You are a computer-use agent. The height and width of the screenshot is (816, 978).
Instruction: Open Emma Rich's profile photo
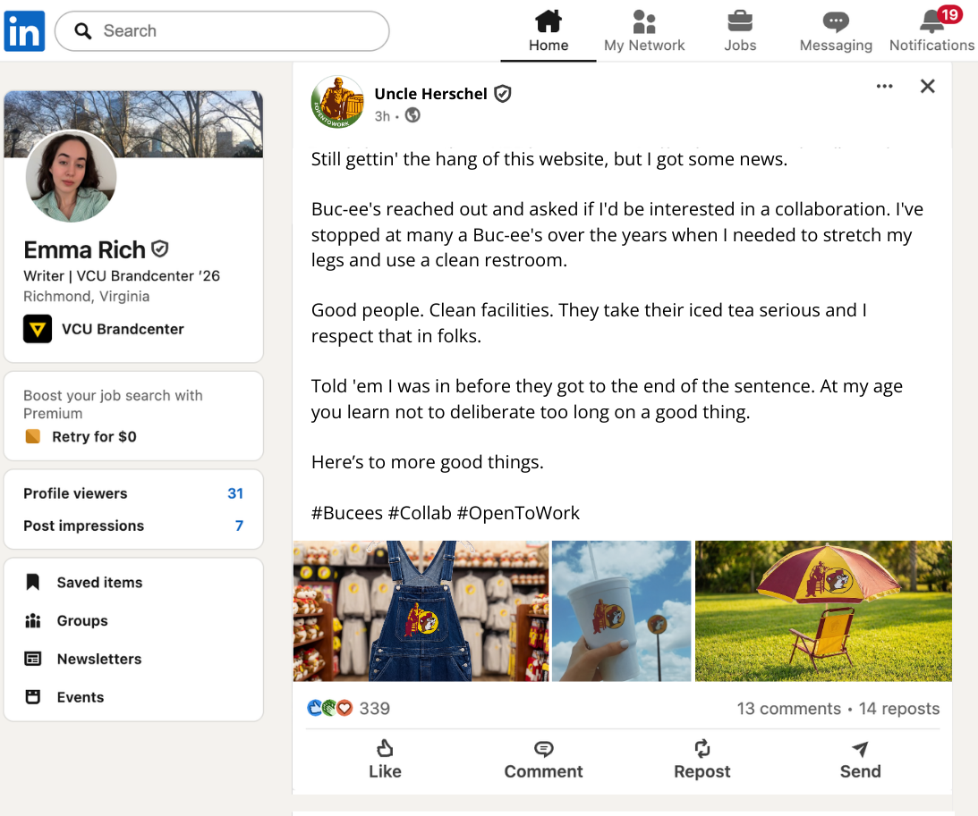[71, 176]
